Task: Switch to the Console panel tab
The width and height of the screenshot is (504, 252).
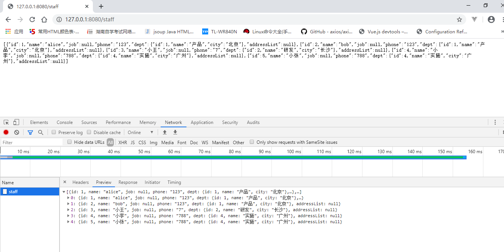Action: click(x=65, y=122)
